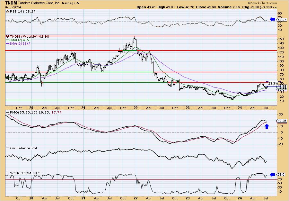This screenshot has height=201, width=289.
Task: Click the 42.98 price tag on right axis
Action: click(x=282, y=87)
